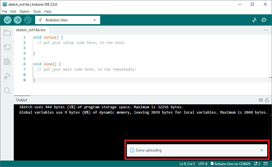This screenshot has width=272, height=167.
Task: Close the Arduino IDE window
Action: pyautogui.click(x=265, y=4)
